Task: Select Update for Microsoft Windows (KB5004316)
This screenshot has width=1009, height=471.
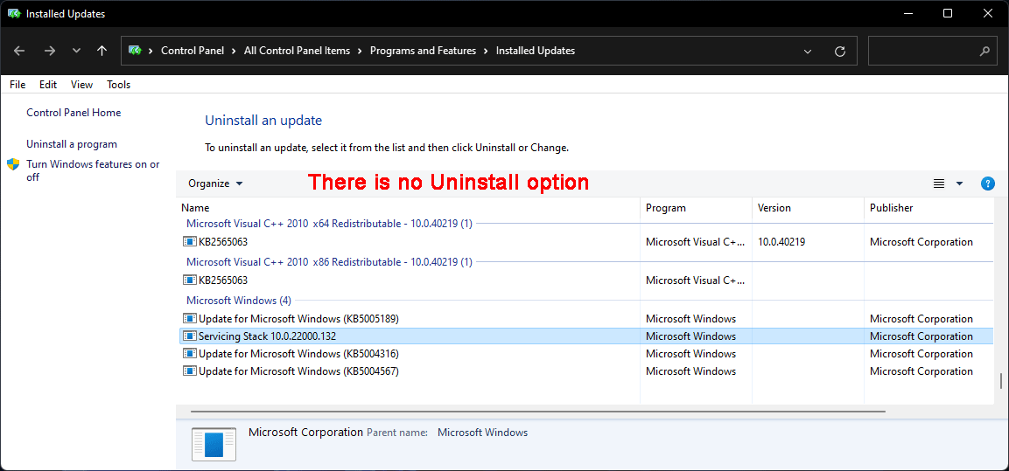Action: point(585,353)
